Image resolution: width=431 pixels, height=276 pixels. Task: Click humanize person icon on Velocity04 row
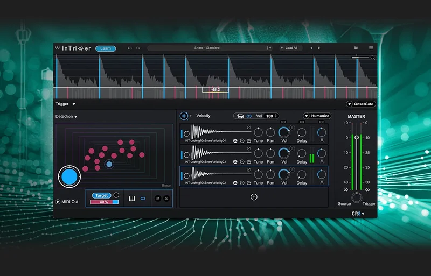pyautogui.click(x=322, y=140)
